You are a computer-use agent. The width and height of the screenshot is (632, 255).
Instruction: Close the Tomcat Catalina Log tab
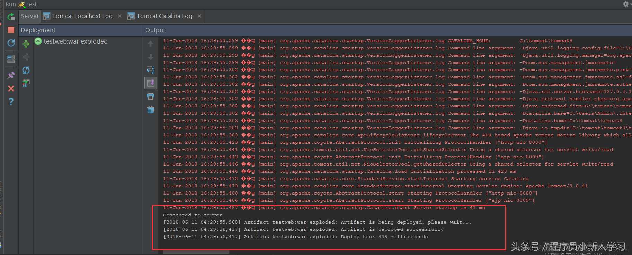[x=199, y=16]
